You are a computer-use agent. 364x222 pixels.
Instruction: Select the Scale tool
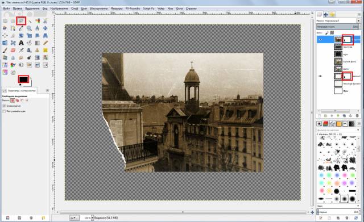click(29, 35)
